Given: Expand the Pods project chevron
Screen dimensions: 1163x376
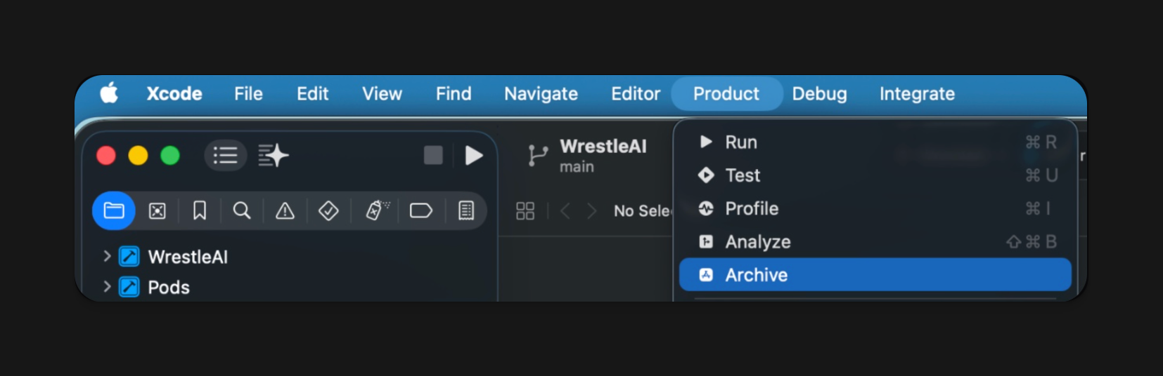Looking at the screenshot, I should click(107, 286).
